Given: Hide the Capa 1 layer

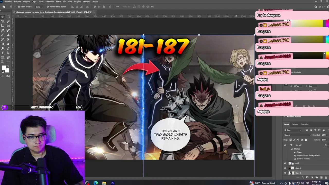Looking at the screenshot, I should click(285, 168).
